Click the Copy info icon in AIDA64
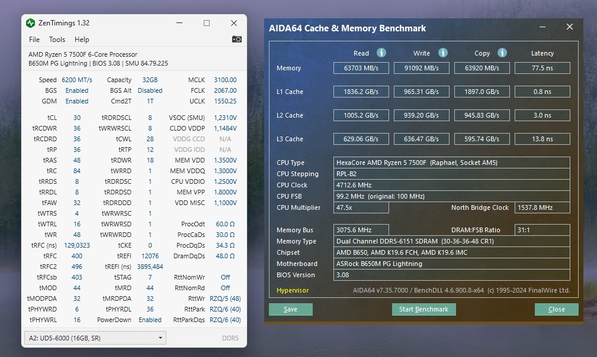 tap(502, 53)
